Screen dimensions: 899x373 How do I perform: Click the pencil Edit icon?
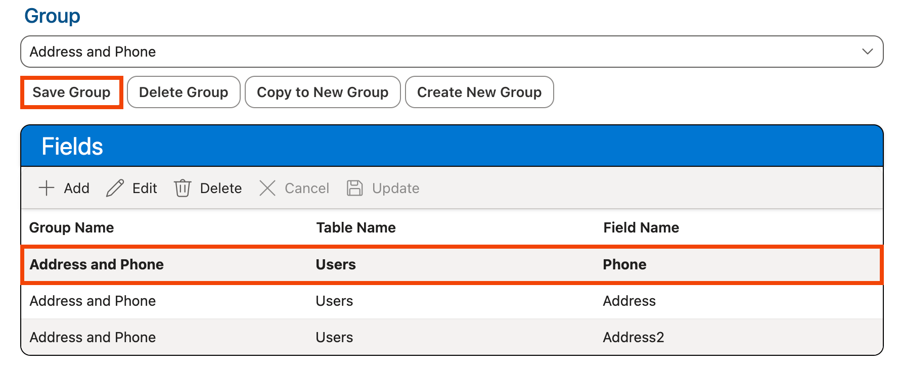point(115,188)
